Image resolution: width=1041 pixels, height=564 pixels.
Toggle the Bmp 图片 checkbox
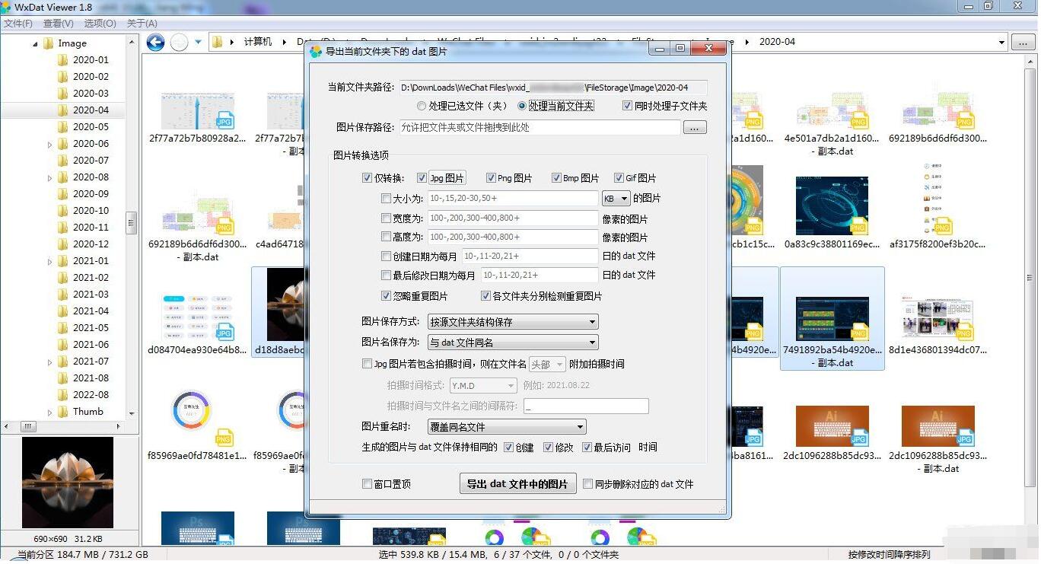pos(557,178)
